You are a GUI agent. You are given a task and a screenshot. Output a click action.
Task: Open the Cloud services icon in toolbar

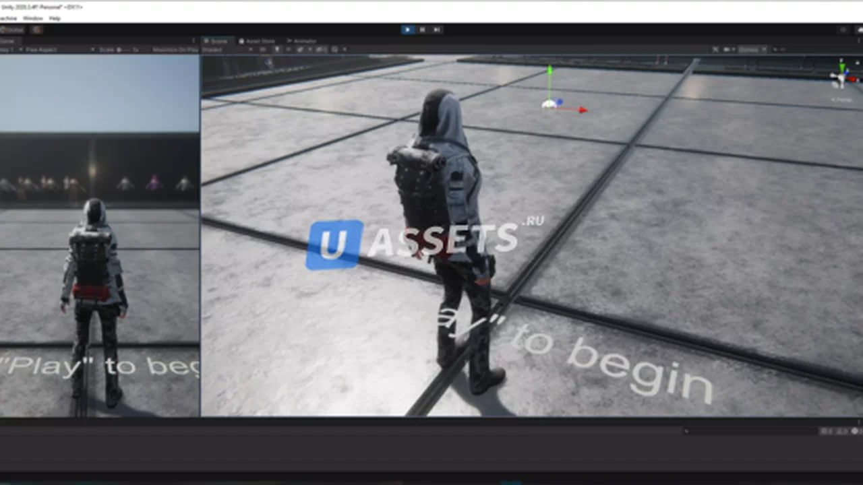pos(858,30)
